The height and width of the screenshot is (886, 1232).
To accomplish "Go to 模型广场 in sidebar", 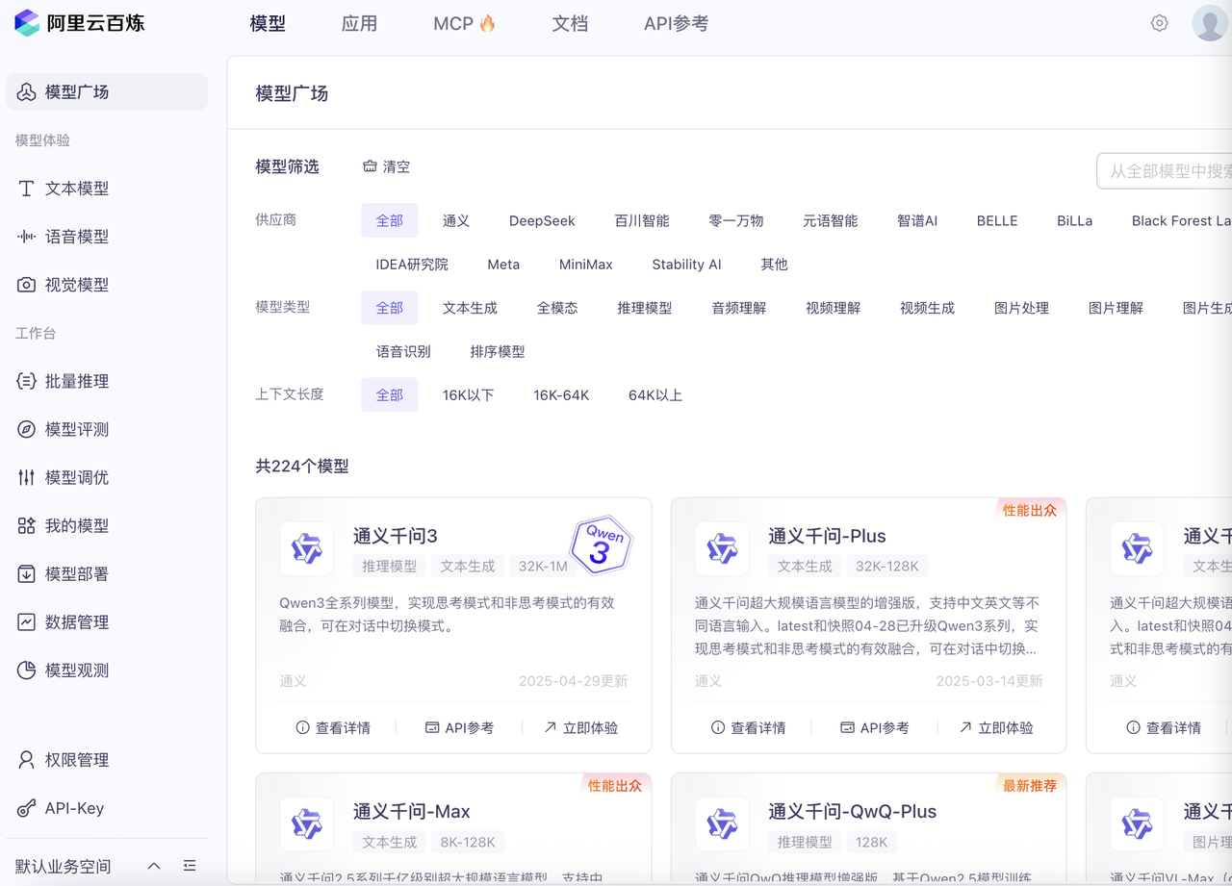I will [x=107, y=92].
